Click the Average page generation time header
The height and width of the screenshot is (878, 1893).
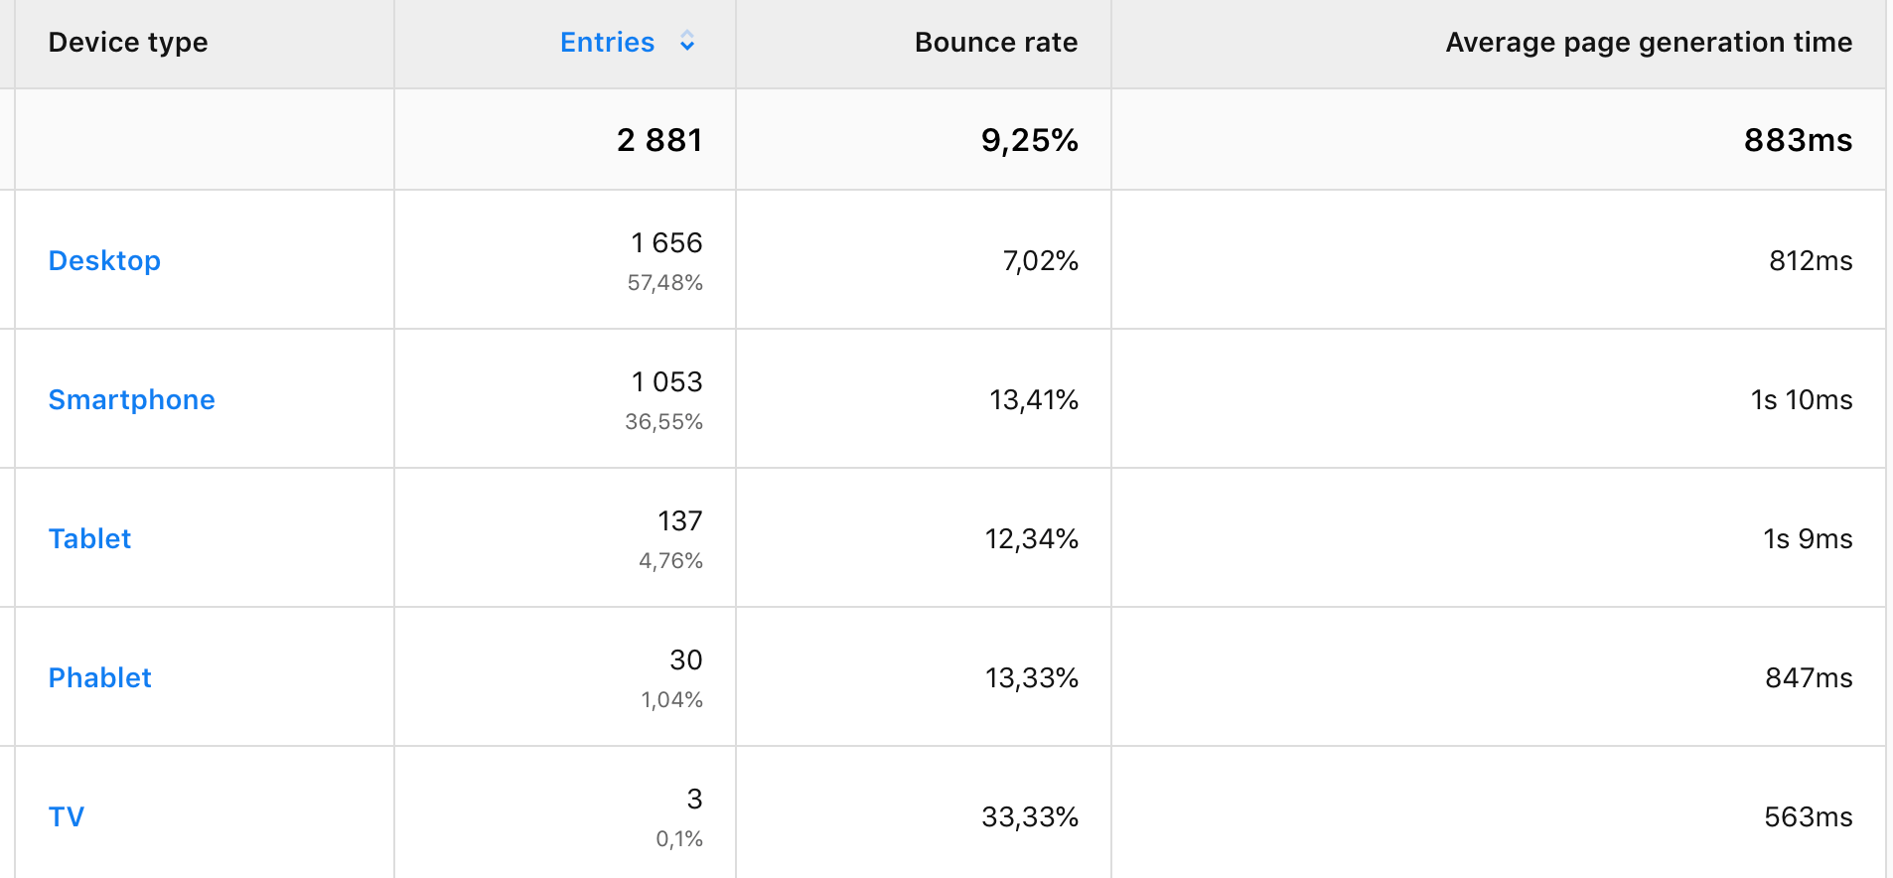point(1648,42)
